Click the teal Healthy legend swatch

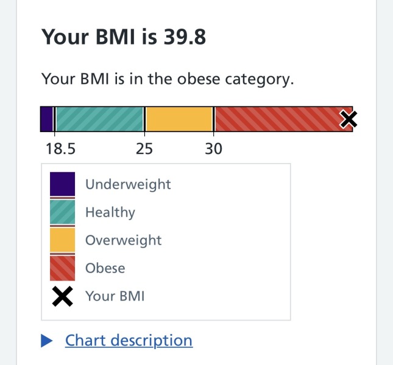click(63, 212)
